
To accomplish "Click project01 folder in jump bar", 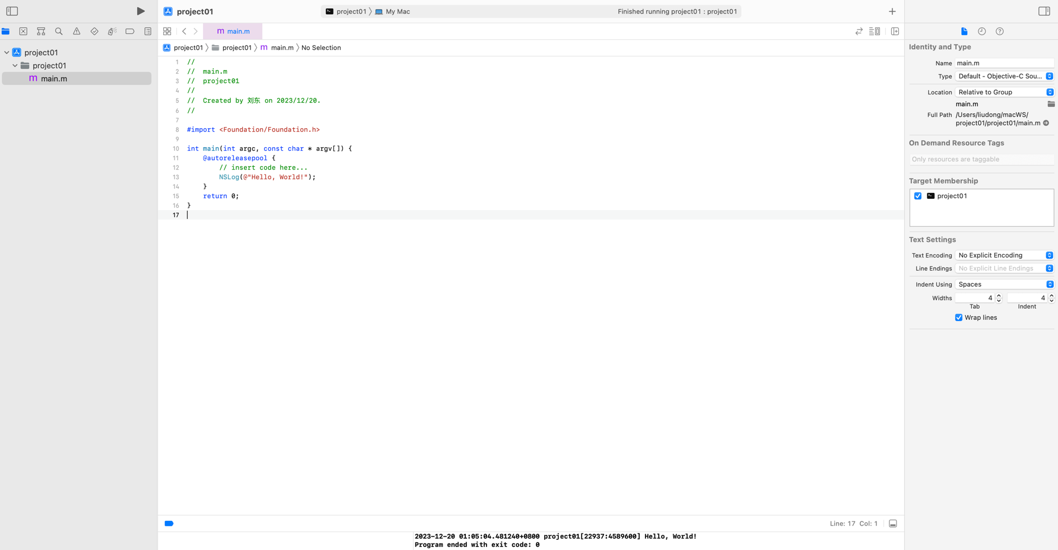I will (231, 47).
